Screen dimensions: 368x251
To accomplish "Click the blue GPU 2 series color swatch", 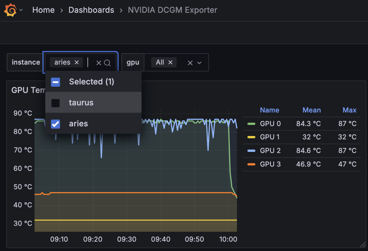I will tap(251, 151).
